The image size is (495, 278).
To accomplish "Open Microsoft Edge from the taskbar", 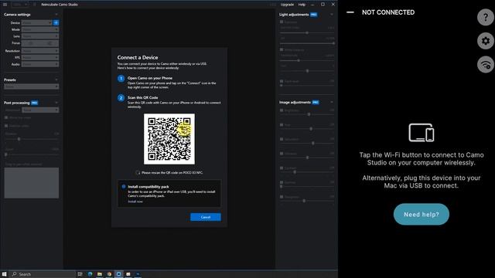I will 90,274.
